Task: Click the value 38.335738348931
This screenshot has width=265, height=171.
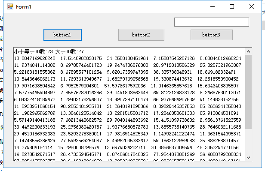Action: click(x=173, y=72)
